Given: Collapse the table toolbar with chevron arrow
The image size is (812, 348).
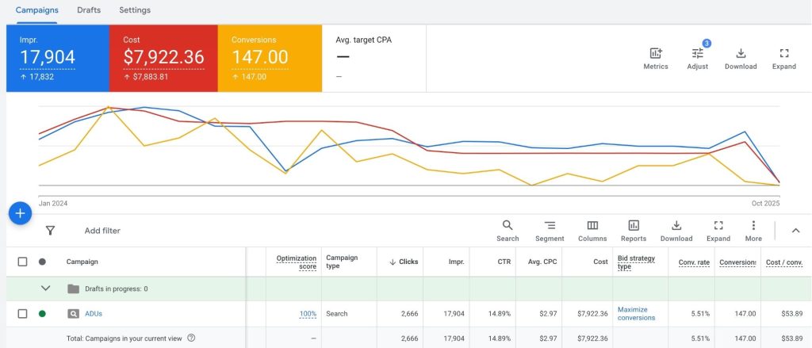Looking at the screenshot, I should 795,231.
